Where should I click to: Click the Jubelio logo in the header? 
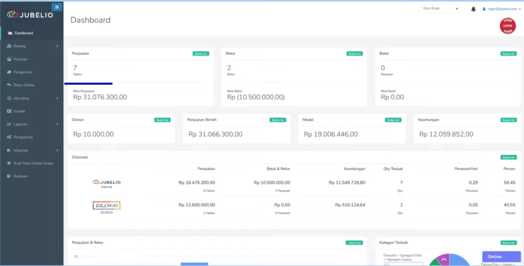[x=30, y=15]
